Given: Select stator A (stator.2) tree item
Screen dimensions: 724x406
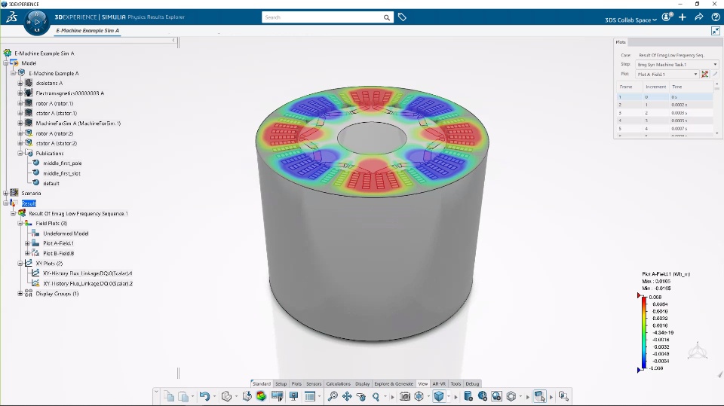Looking at the screenshot, I should [x=57, y=143].
